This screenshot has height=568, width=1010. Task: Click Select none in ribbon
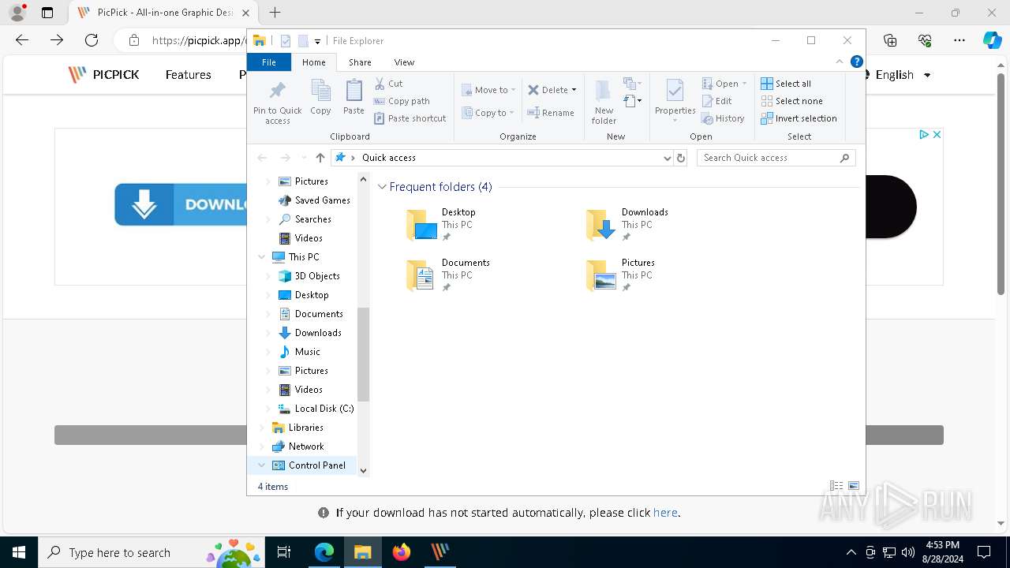tap(791, 101)
